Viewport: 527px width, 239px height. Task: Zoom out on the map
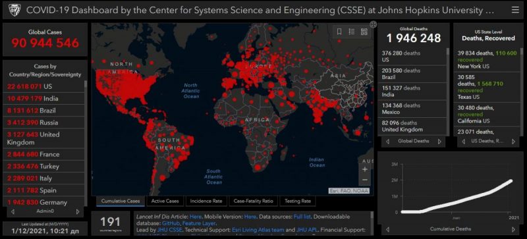click(365, 180)
